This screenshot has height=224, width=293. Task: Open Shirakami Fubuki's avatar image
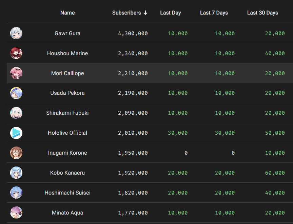point(16,113)
